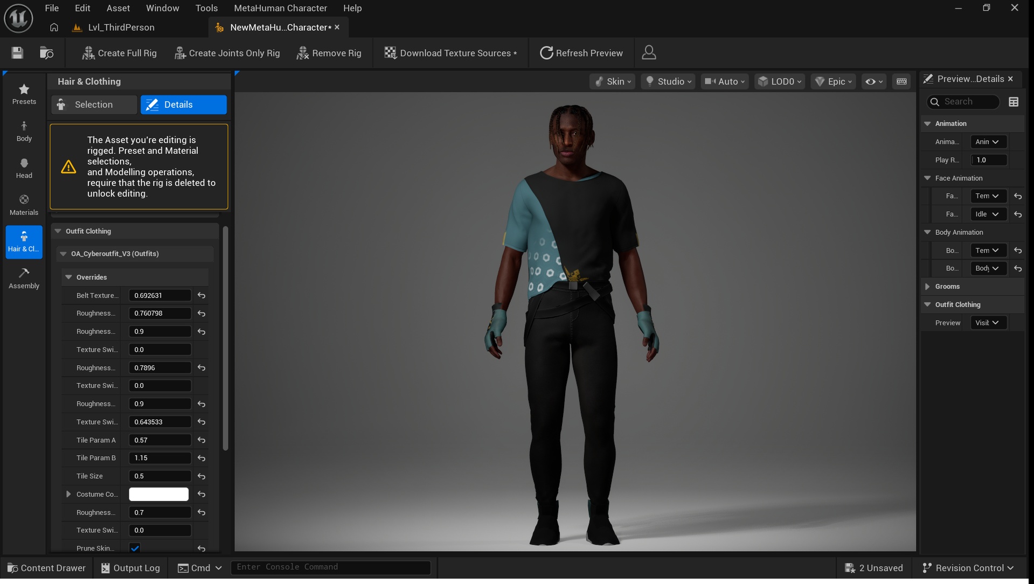This screenshot has width=1034, height=584.
Task: Open the MetaHuman Character menu
Action: click(280, 8)
